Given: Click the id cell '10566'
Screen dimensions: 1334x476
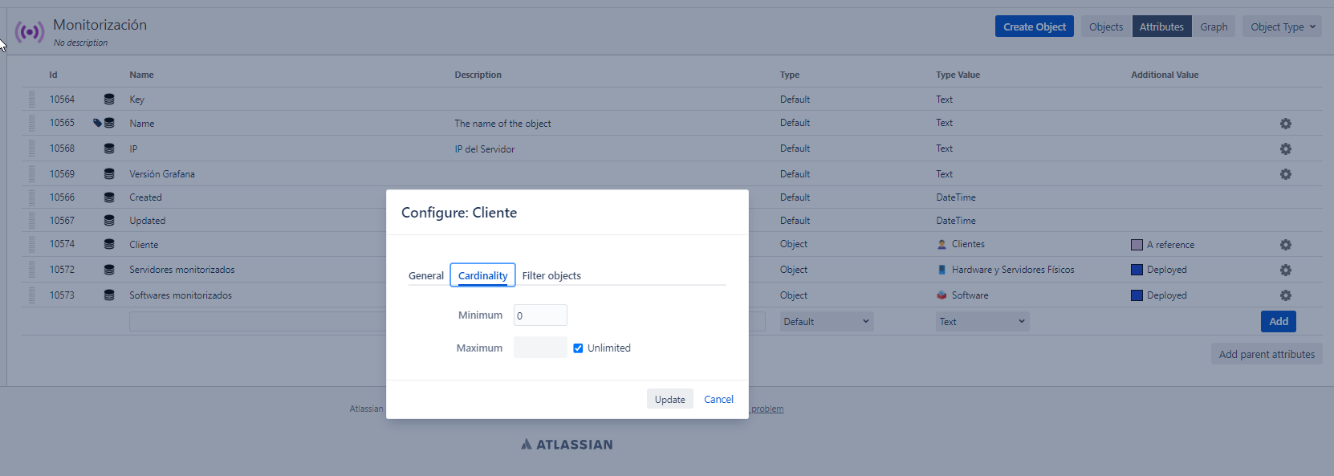Looking at the screenshot, I should pyautogui.click(x=62, y=197).
